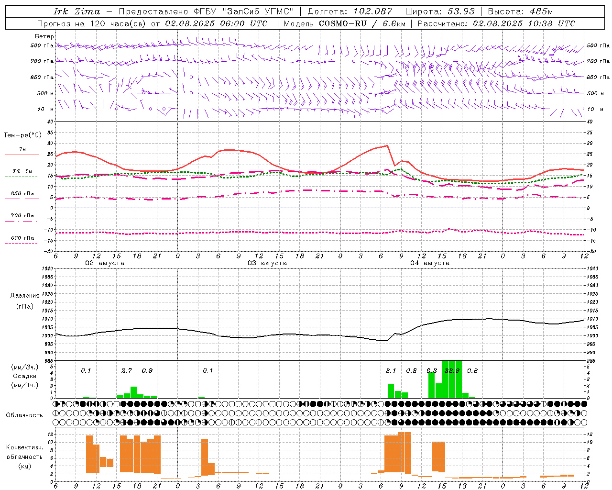Click the 6.3 precipitation value
The width and height of the screenshot is (612, 490).
coord(432,371)
